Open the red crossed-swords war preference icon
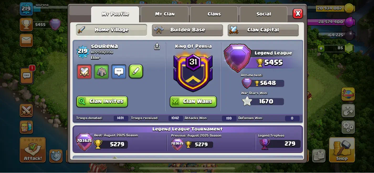The image size is (374, 173). (x=84, y=71)
